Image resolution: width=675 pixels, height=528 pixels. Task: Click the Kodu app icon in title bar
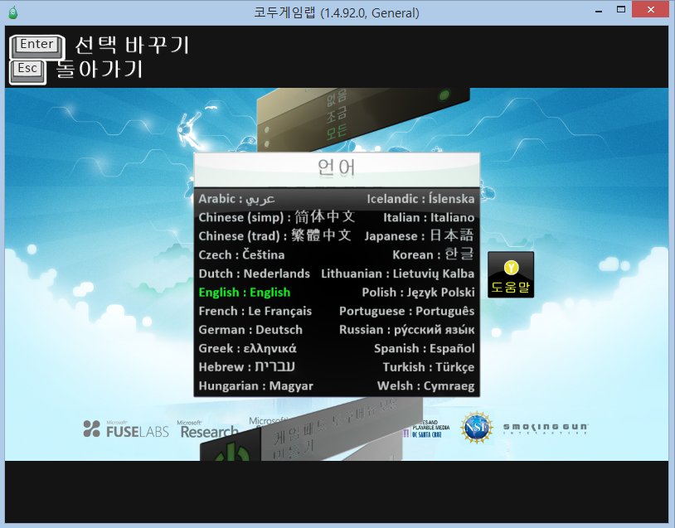pos(13,12)
